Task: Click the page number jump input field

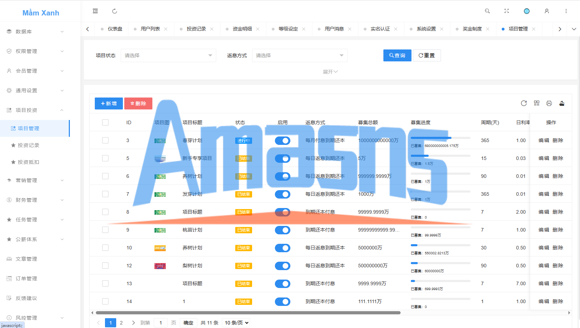Action: (161, 323)
